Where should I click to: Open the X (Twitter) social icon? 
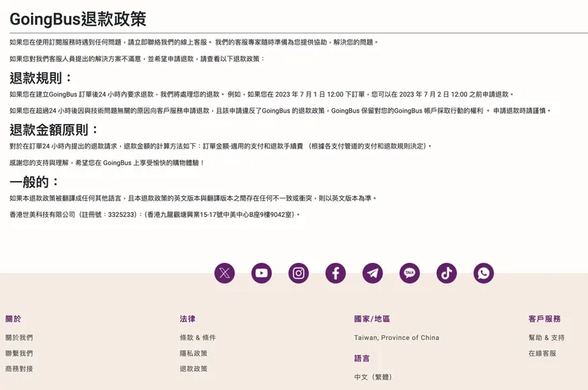(225, 273)
